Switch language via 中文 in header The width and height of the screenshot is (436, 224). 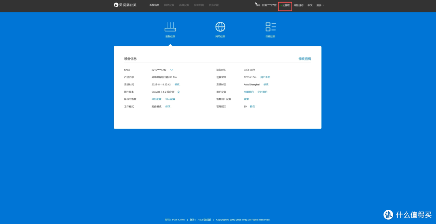(x=310, y=5)
